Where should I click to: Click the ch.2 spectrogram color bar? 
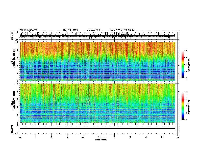pyautogui.click(x=183, y=106)
